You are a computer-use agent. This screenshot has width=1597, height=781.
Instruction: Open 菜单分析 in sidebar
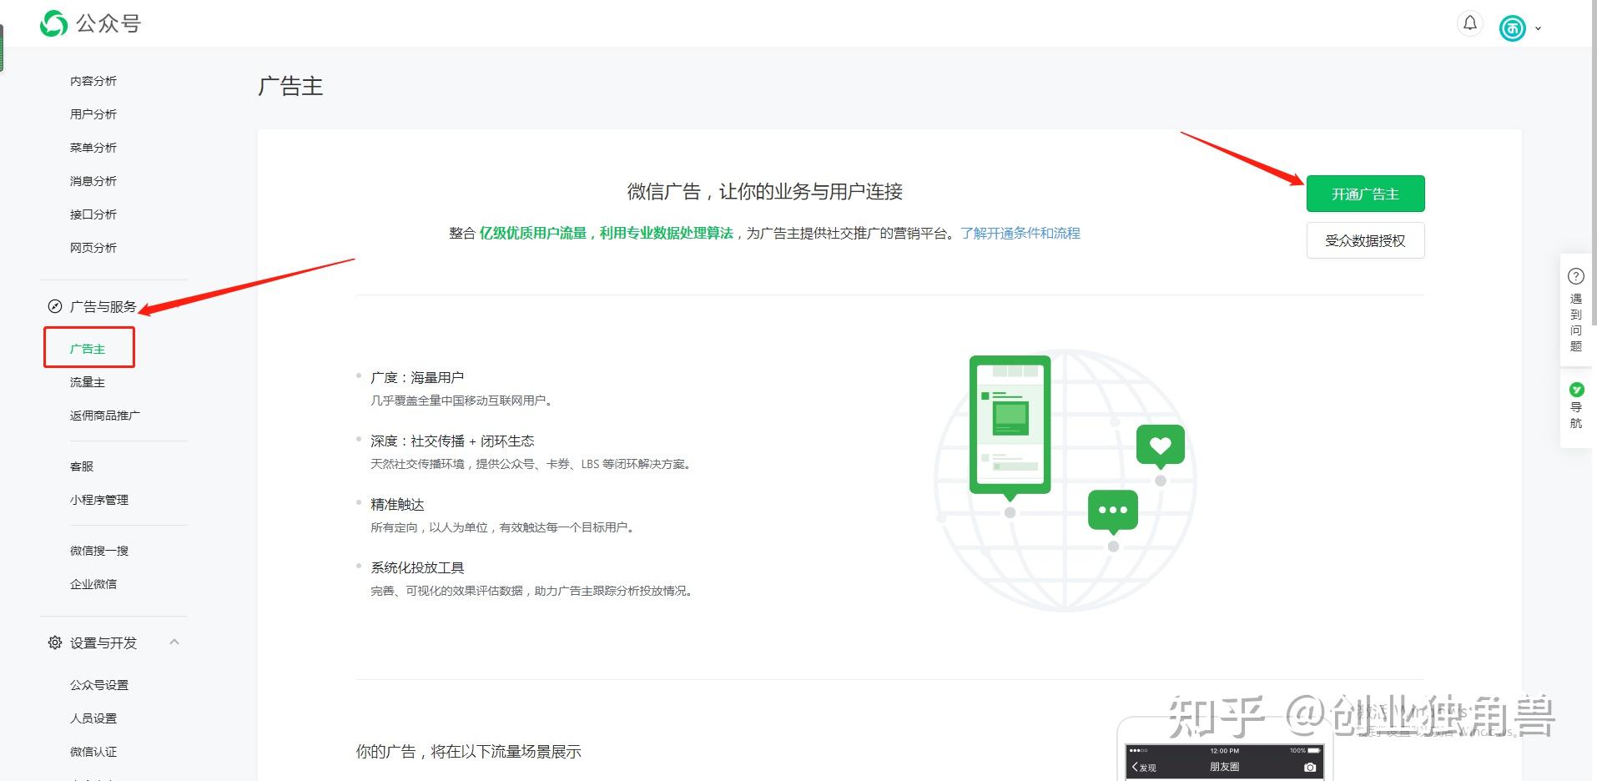[x=93, y=148]
